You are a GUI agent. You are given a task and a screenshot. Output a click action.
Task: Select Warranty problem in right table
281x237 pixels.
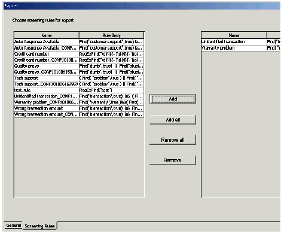(x=234, y=48)
